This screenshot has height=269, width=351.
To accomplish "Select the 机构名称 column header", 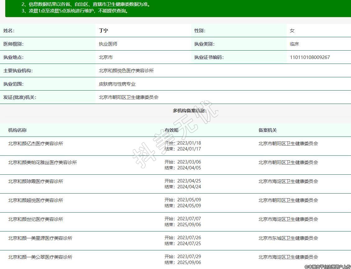I will [x=17, y=130].
